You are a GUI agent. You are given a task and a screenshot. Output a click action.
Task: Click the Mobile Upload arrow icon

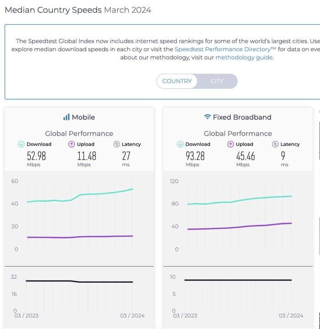tap(71, 144)
